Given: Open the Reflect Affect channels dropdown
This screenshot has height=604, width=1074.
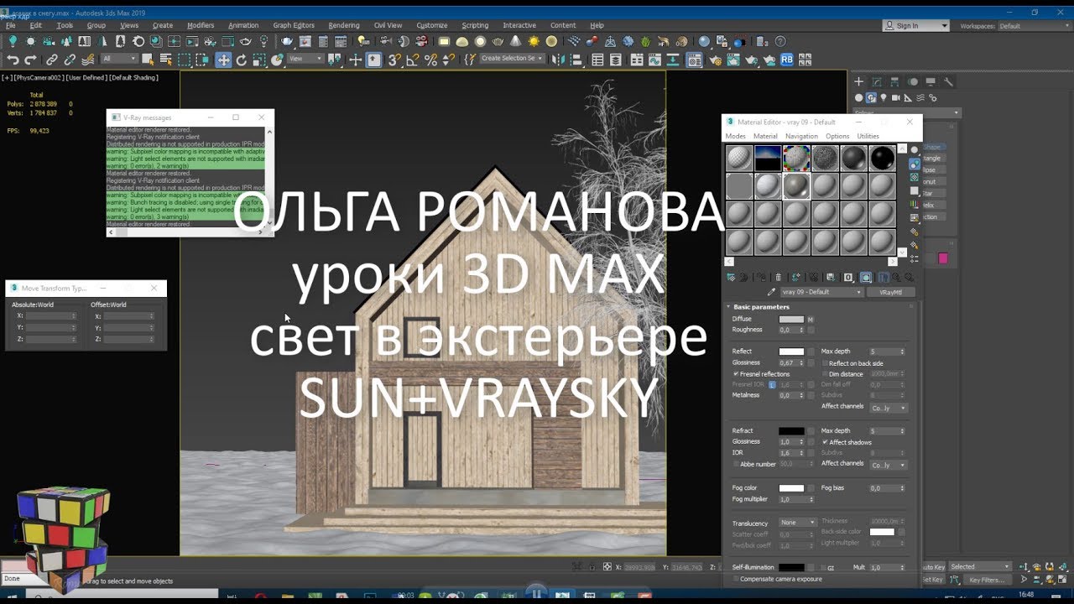Looking at the screenshot, I should 889,408.
